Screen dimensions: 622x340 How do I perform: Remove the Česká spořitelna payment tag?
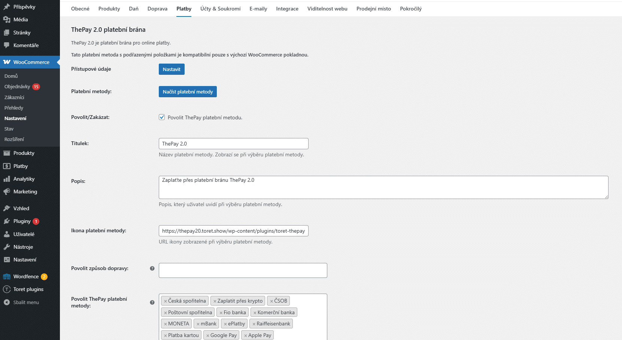point(165,301)
